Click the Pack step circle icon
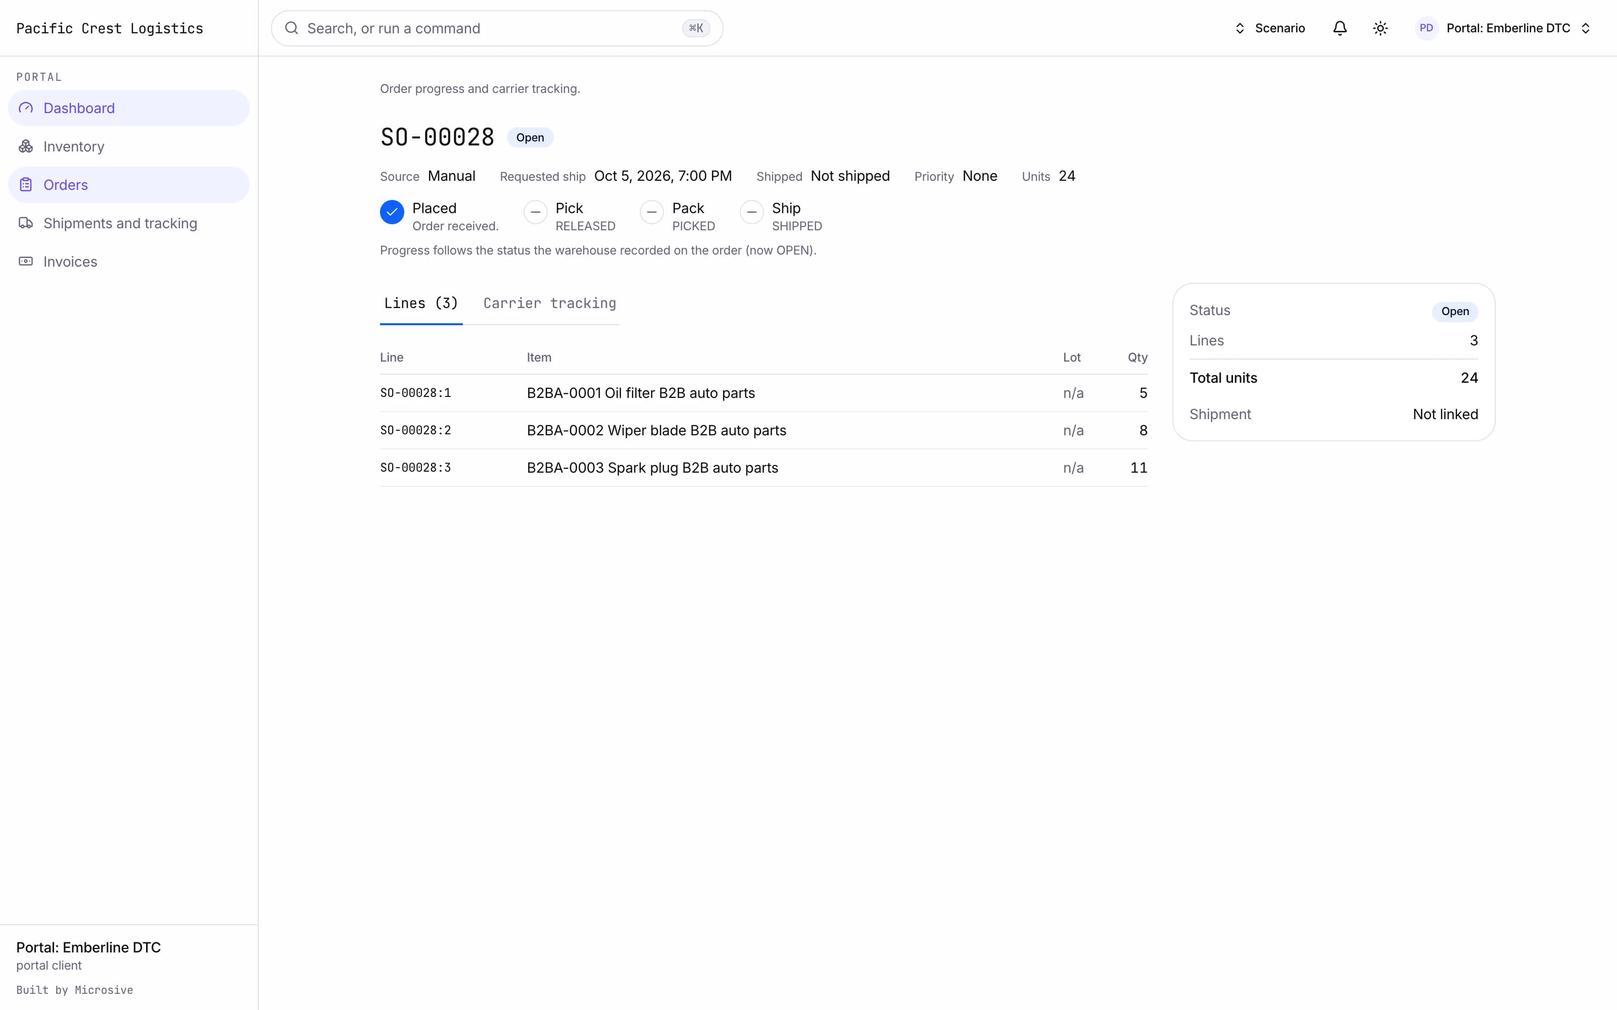 coord(651,213)
